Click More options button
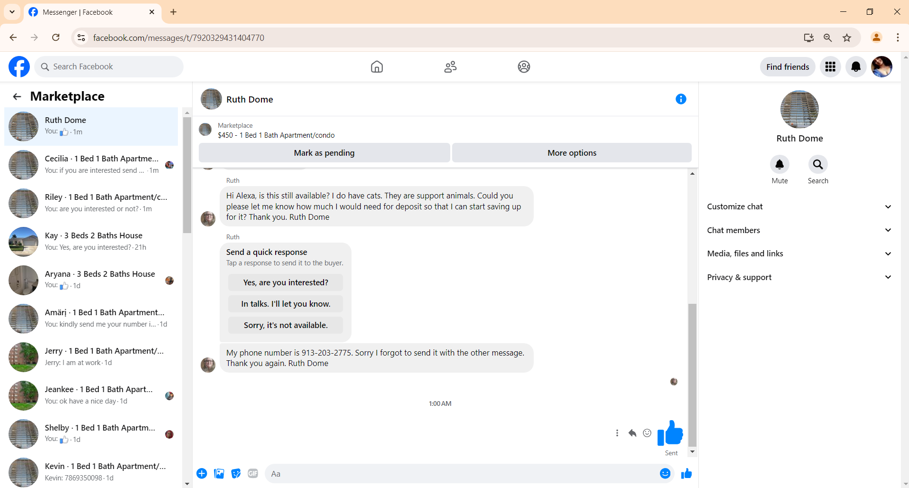This screenshot has height=488, width=909. pos(572,153)
